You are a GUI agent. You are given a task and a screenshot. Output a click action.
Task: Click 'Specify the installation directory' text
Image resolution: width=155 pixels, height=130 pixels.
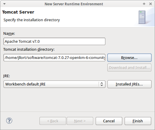(x=32, y=20)
